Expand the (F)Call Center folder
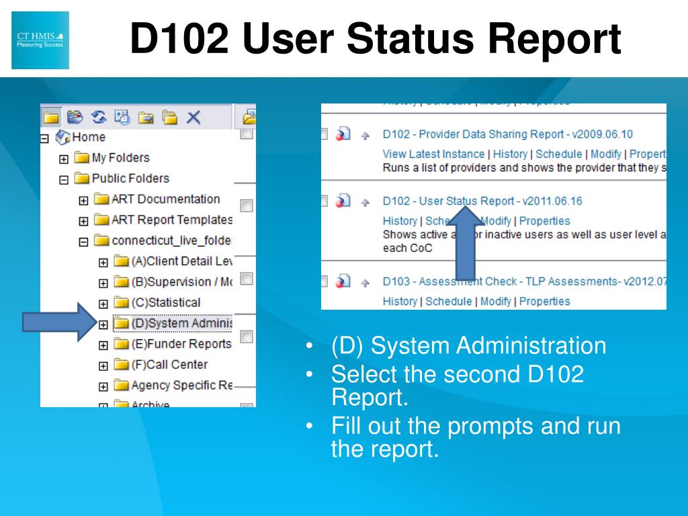The image size is (688, 516). (x=103, y=366)
